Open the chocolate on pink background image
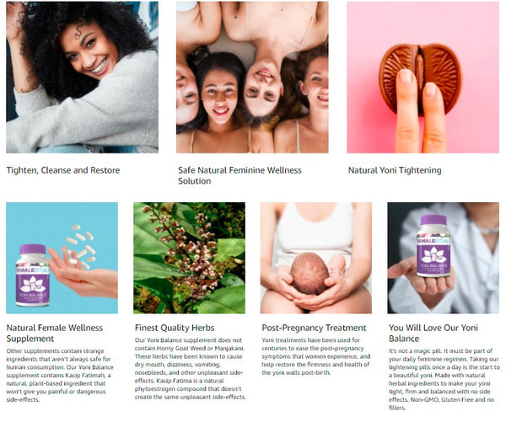Image resolution: width=506 pixels, height=422 pixels. (x=423, y=77)
